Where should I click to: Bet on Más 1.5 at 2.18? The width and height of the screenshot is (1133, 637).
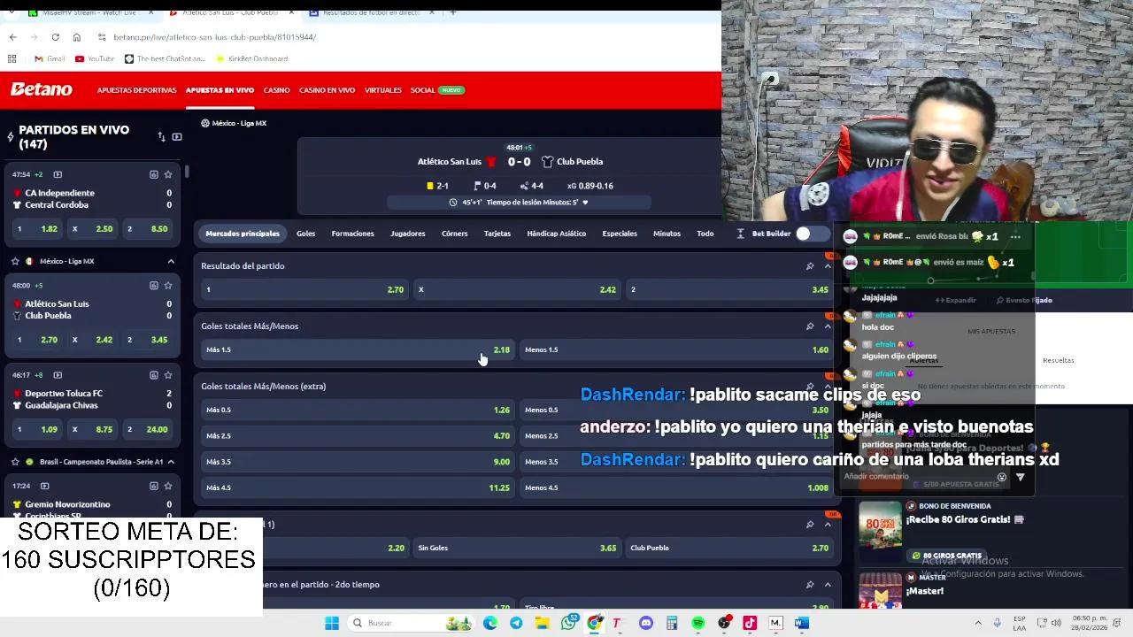tap(358, 349)
